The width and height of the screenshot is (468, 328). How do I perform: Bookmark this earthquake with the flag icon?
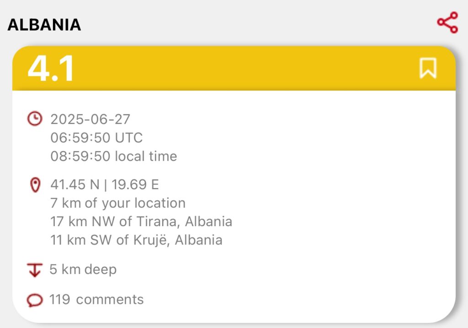click(x=428, y=68)
